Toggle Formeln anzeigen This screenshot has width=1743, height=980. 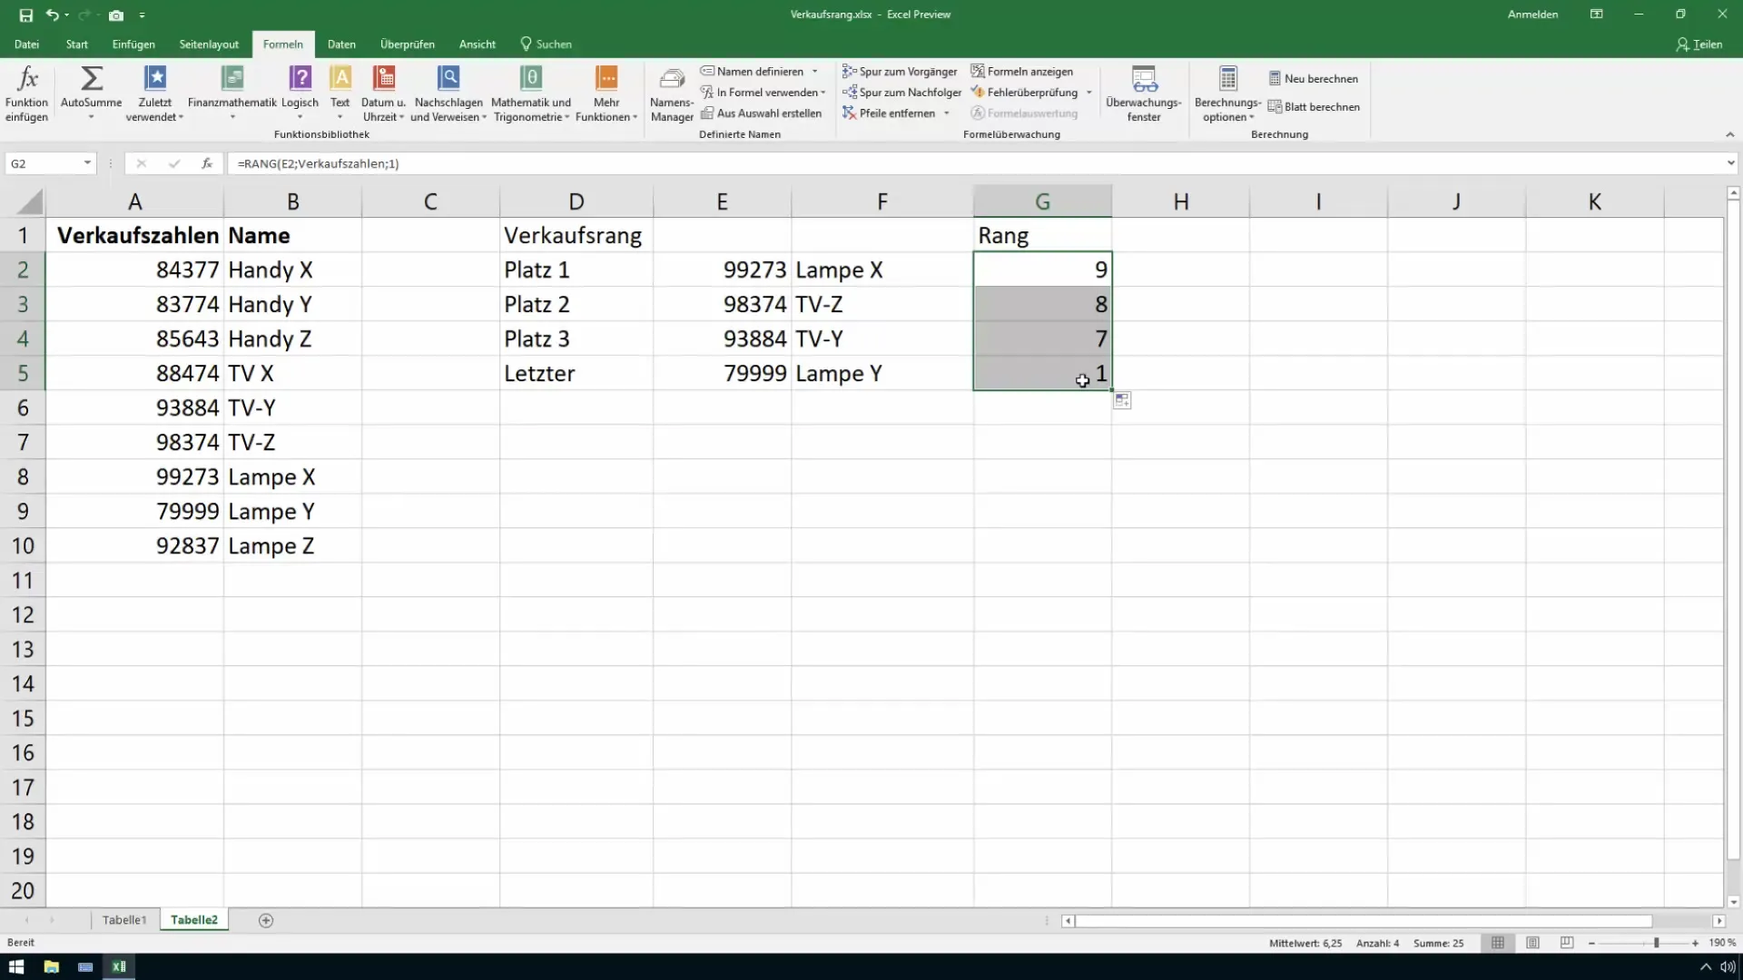click(1022, 72)
